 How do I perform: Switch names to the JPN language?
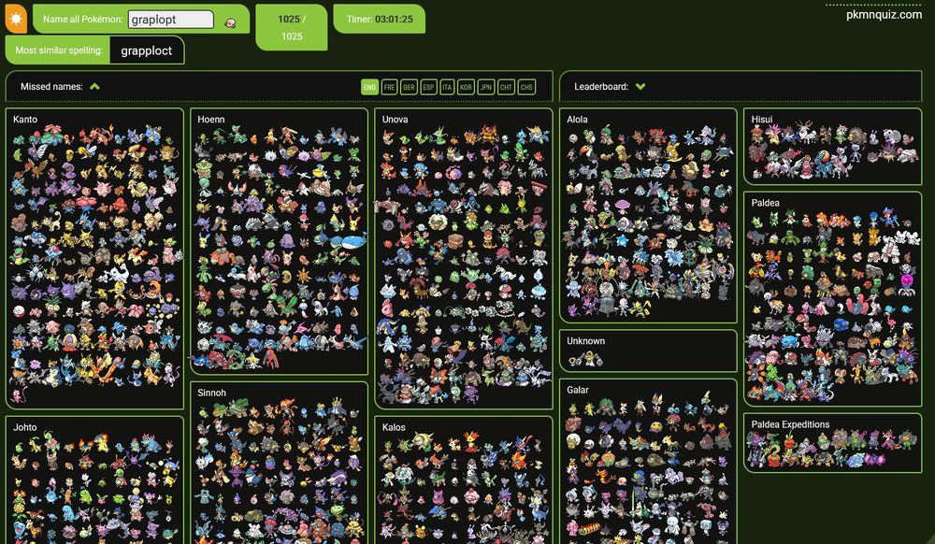tap(486, 87)
